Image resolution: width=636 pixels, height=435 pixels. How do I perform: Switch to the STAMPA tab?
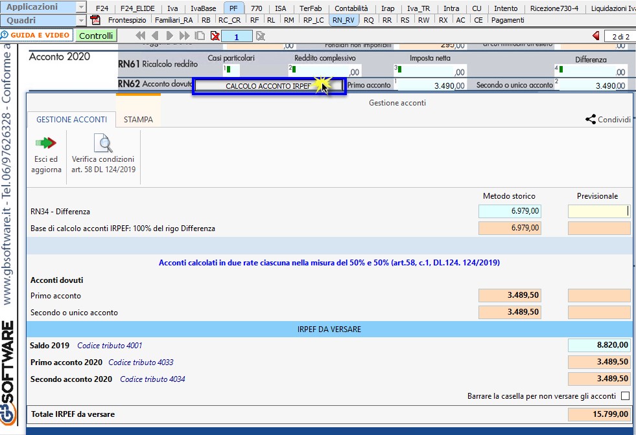(x=138, y=120)
